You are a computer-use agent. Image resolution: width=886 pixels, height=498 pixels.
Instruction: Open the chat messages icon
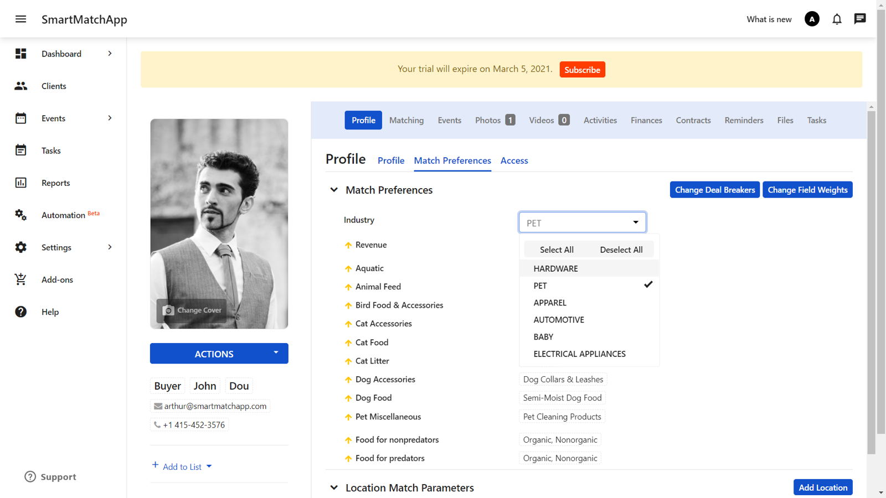(859, 19)
